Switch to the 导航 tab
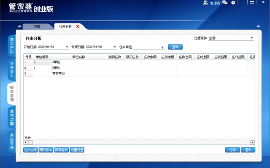The image size is (270, 168). 37,26
